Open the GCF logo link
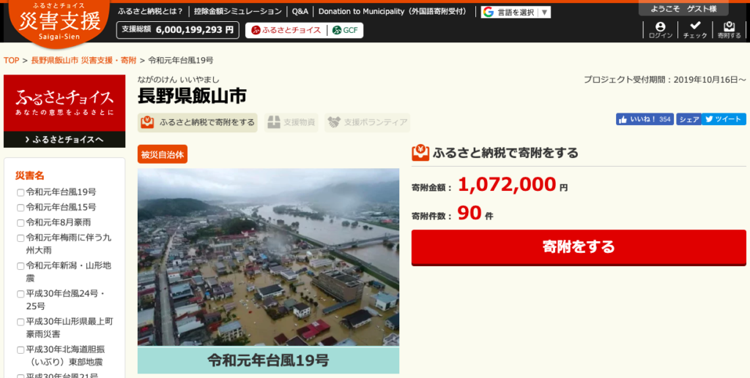 [345, 30]
